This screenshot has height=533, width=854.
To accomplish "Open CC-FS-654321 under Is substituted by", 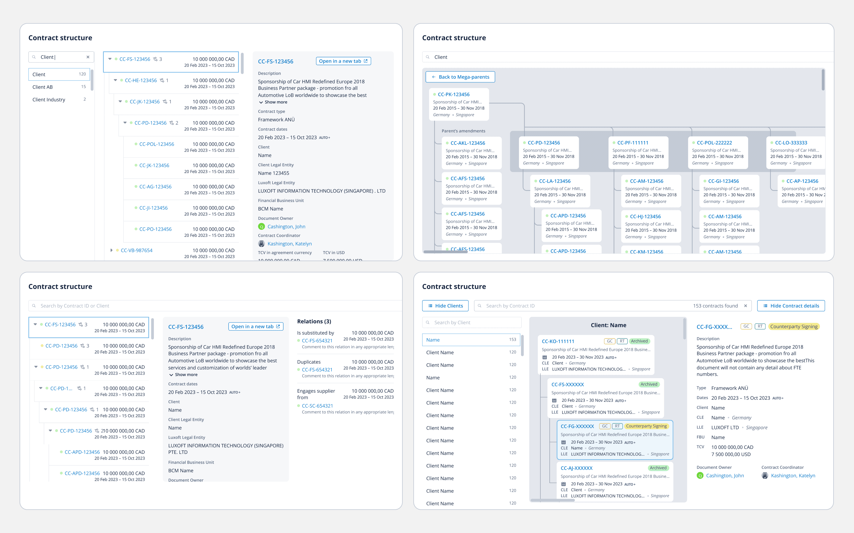I will 317,341.
